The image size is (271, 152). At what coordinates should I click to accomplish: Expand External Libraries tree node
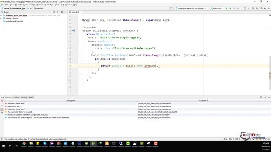tap(1, 18)
